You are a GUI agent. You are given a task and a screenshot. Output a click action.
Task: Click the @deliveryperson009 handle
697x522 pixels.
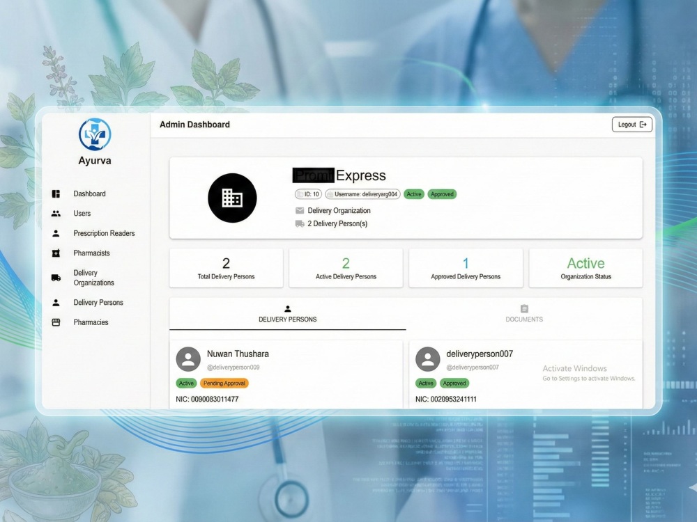(x=233, y=367)
